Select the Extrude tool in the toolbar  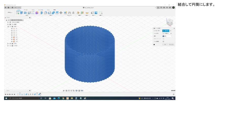tap(22, 13)
